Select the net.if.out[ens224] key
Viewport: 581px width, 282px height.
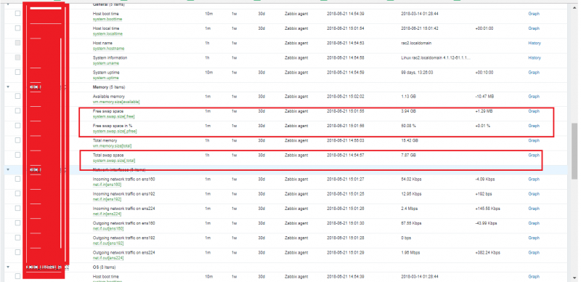[108, 258]
